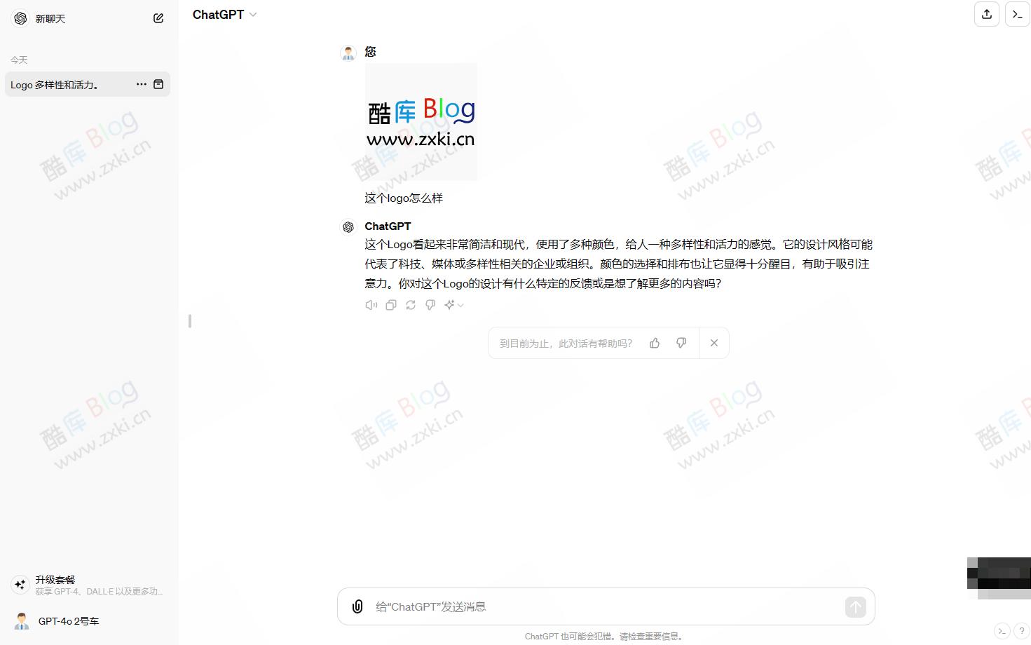1031x645 pixels.
Task: Dismiss the feedback prompt with the X button
Action: [x=714, y=343]
